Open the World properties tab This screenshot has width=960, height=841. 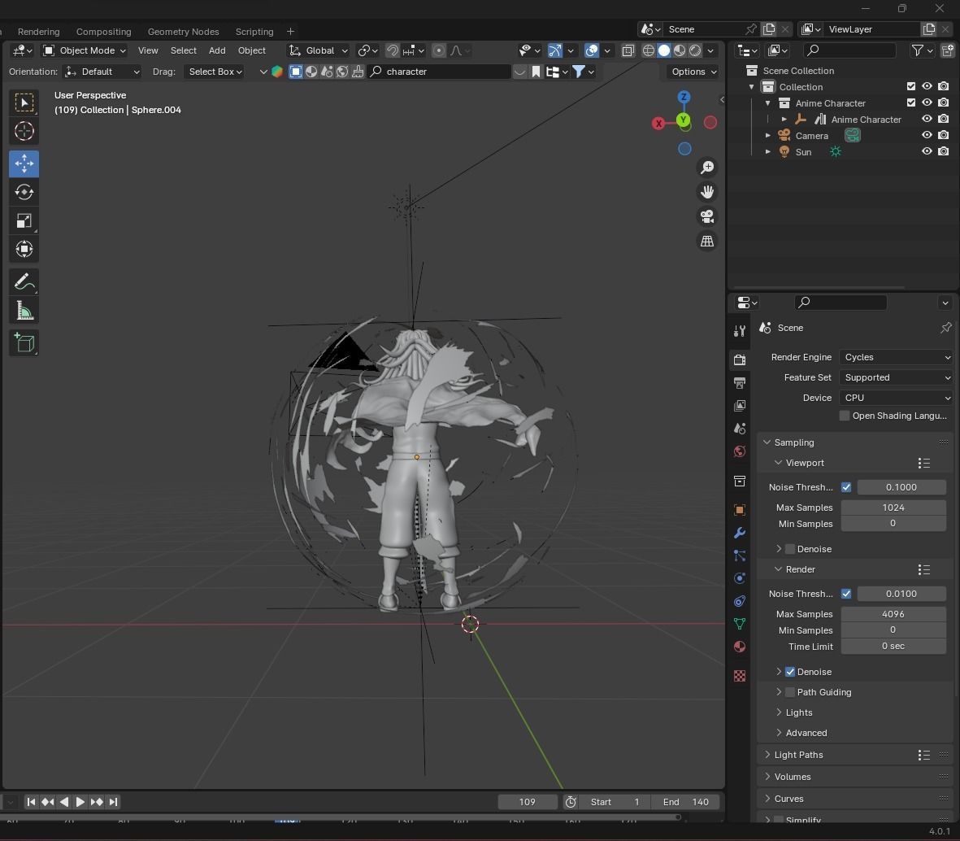(740, 451)
